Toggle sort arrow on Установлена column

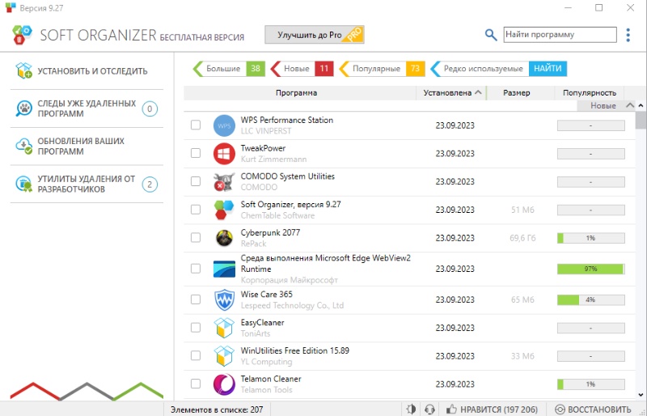point(478,92)
